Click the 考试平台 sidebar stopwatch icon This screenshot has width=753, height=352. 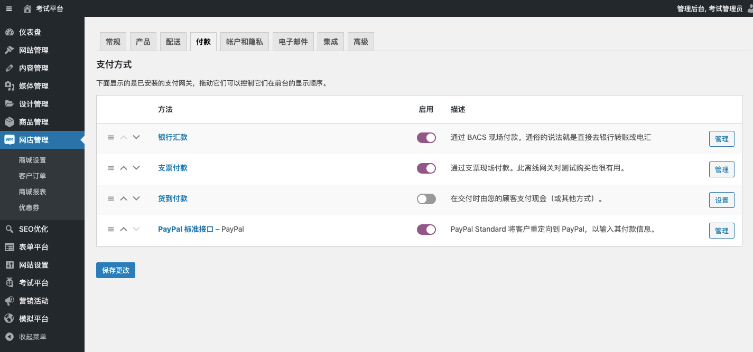click(x=10, y=283)
